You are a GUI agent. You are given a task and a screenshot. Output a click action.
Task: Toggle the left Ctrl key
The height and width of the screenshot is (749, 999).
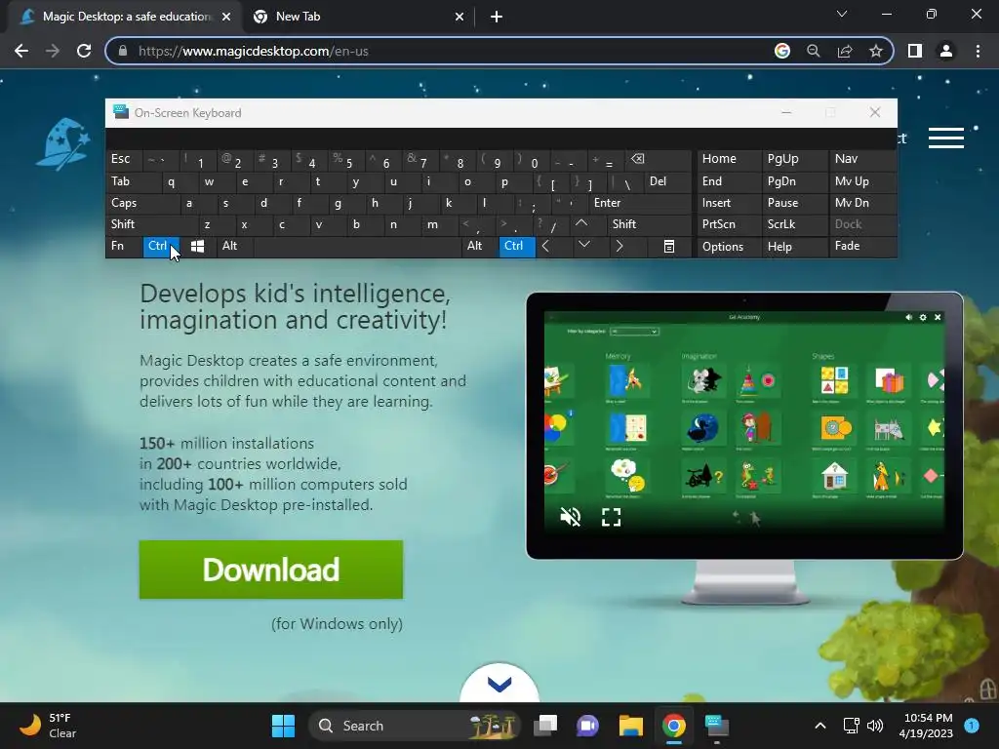pos(161,247)
